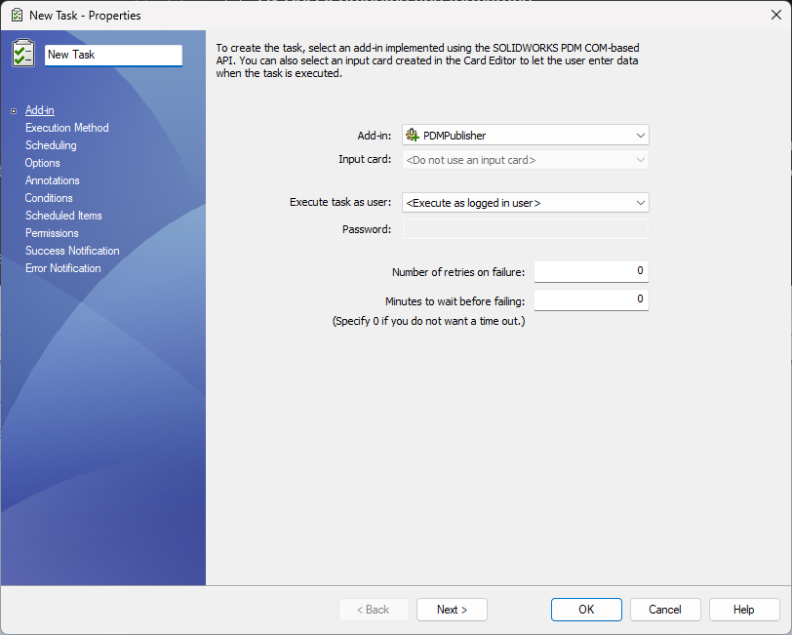The width and height of the screenshot is (792, 635).
Task: Open Help for task properties
Action: pyautogui.click(x=744, y=610)
